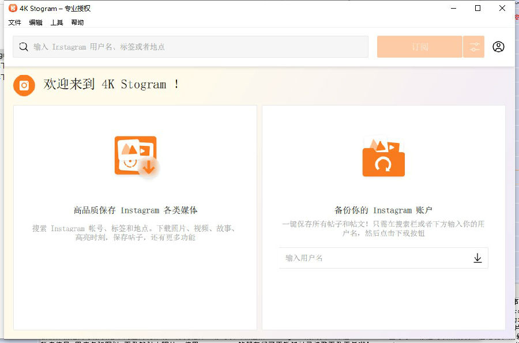Click the magnifier icon in the search bar
The image size is (519, 343).
pos(23,47)
